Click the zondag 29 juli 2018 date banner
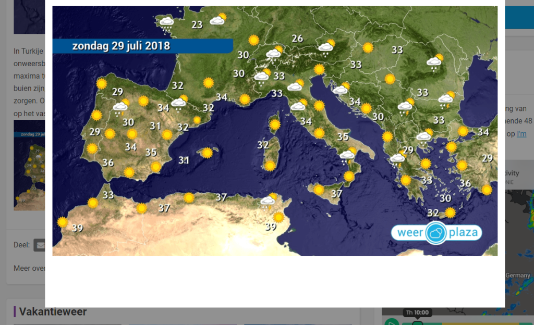 click(143, 46)
